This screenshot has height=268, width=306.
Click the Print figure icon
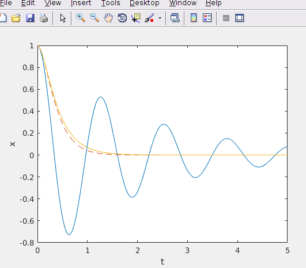point(44,18)
